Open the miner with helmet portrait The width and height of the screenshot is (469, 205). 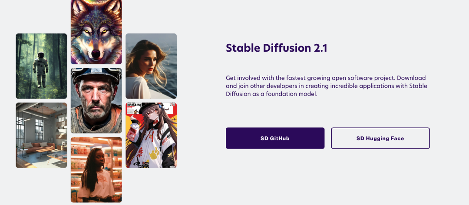point(96,101)
